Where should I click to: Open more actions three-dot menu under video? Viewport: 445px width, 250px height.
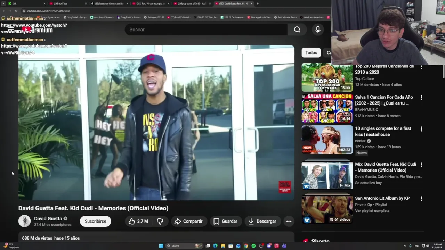click(x=289, y=221)
